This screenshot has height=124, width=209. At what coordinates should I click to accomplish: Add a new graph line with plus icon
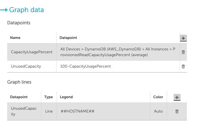pos(177,97)
